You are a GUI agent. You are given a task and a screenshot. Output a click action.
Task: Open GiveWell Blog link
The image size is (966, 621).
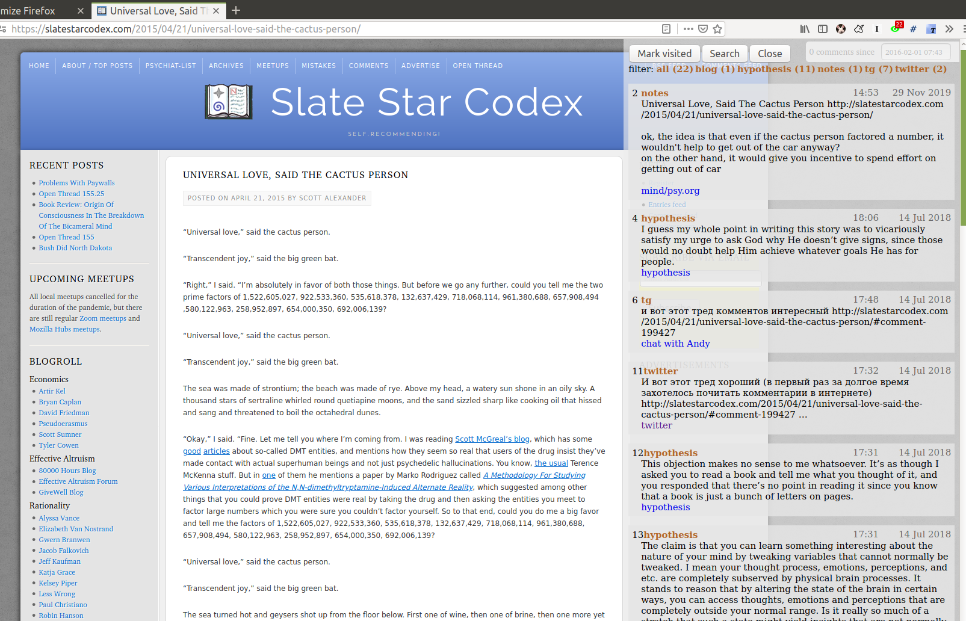click(61, 492)
